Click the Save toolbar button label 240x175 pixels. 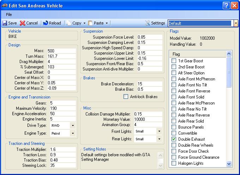[x=12, y=23]
